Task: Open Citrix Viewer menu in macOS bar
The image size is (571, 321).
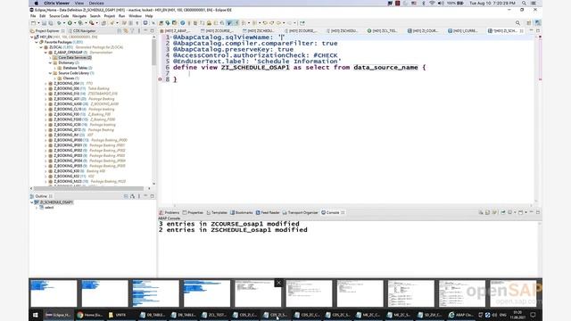Action: pyautogui.click(x=56, y=3)
